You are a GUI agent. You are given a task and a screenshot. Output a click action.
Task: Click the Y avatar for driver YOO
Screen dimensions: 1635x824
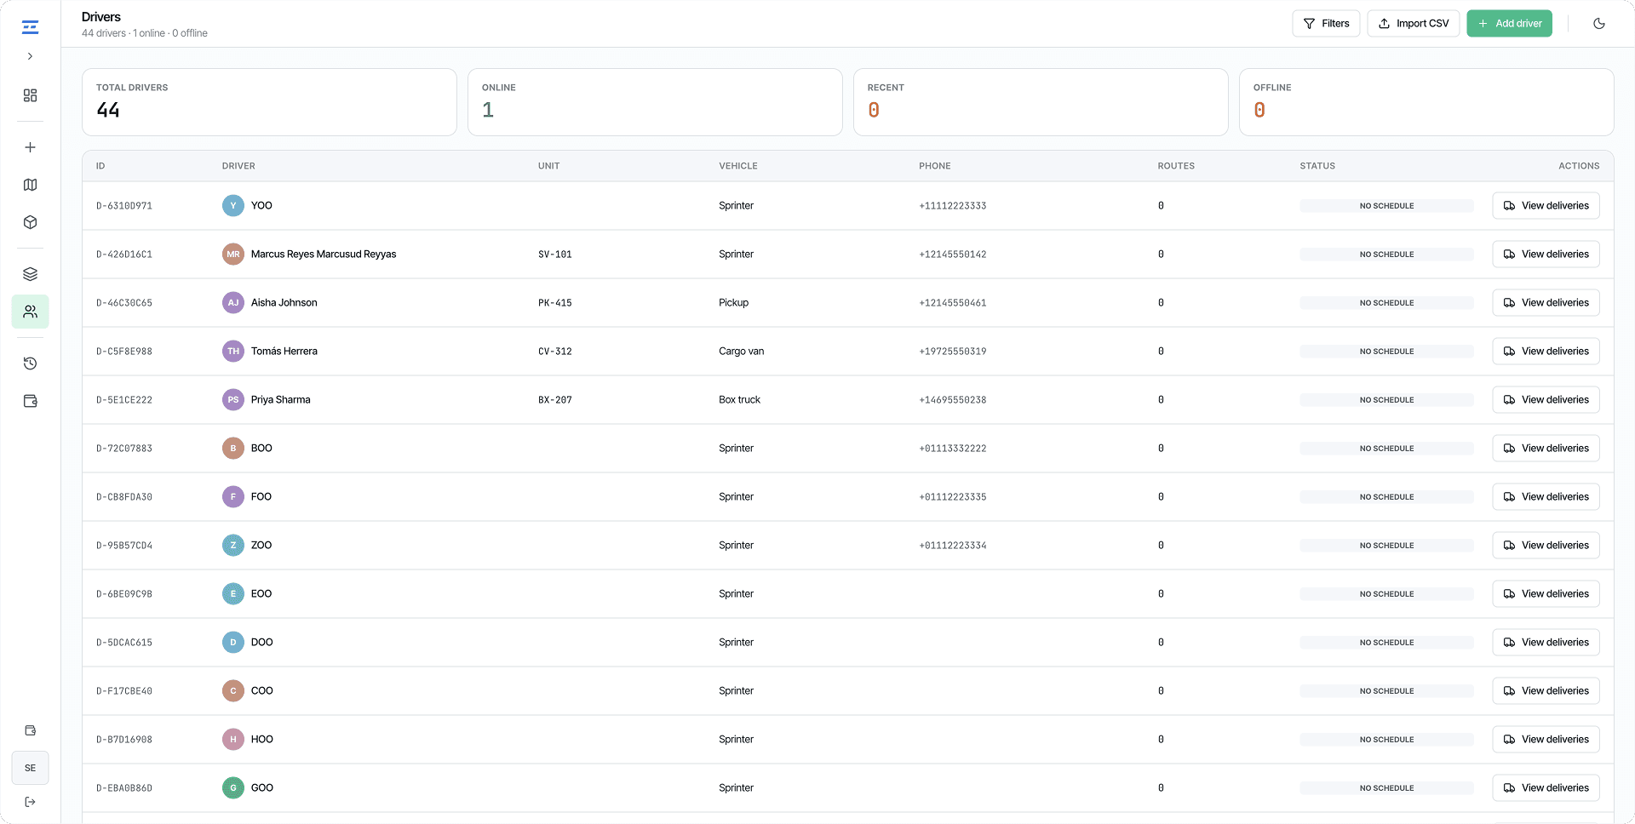point(233,206)
